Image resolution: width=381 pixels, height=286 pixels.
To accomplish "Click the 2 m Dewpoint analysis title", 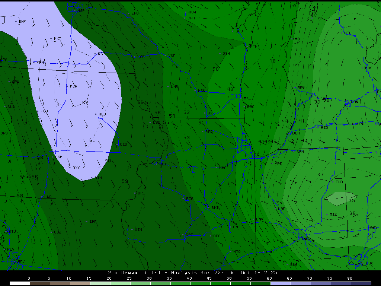I will pos(193,273).
